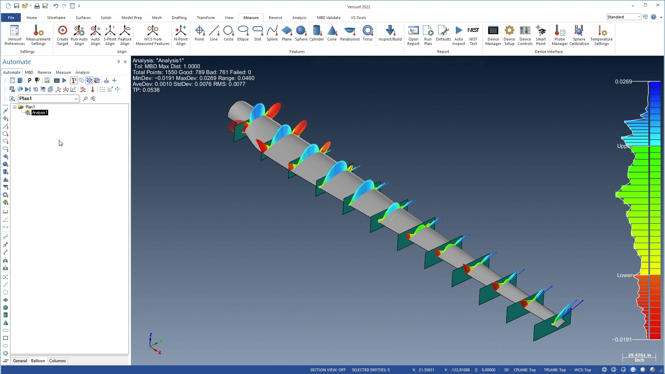Open Probe Manager
This screenshot has width=665, height=374.
[x=560, y=35]
